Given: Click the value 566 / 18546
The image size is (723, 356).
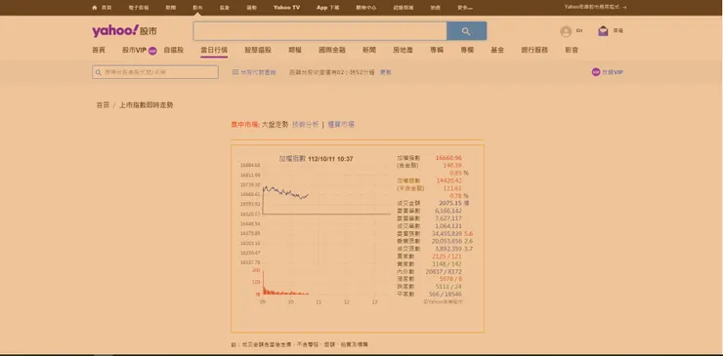Looking at the screenshot, I should [x=445, y=294].
